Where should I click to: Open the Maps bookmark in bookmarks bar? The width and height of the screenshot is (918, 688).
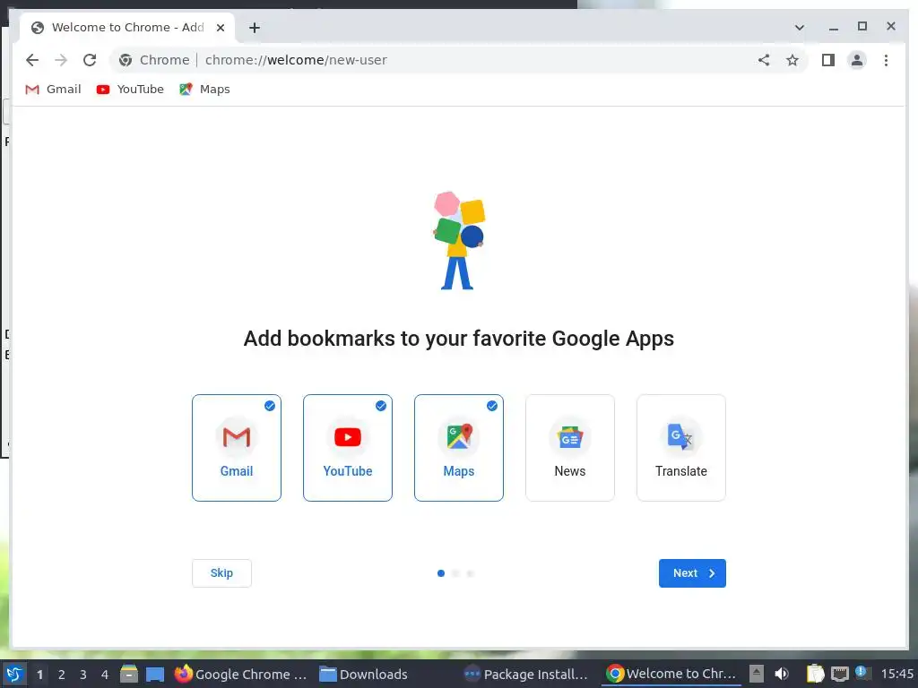205,89
